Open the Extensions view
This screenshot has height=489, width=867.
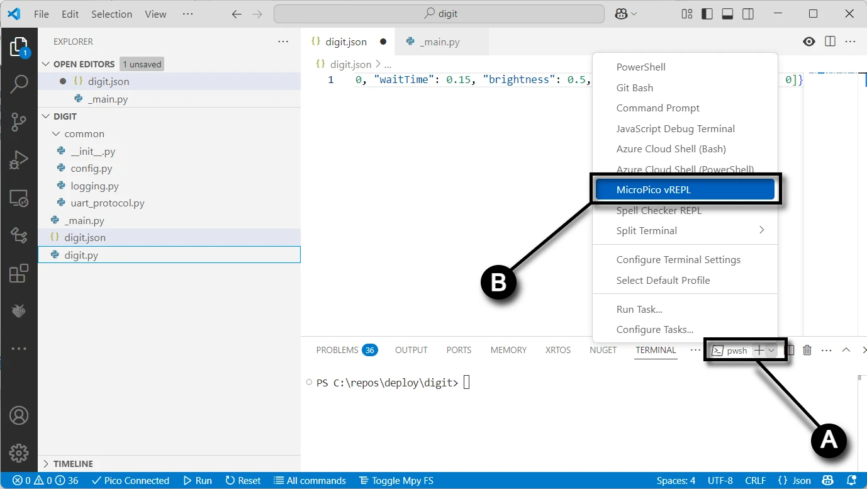click(x=19, y=273)
